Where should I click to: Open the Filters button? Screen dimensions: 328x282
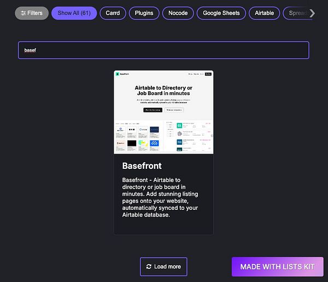[x=32, y=13]
